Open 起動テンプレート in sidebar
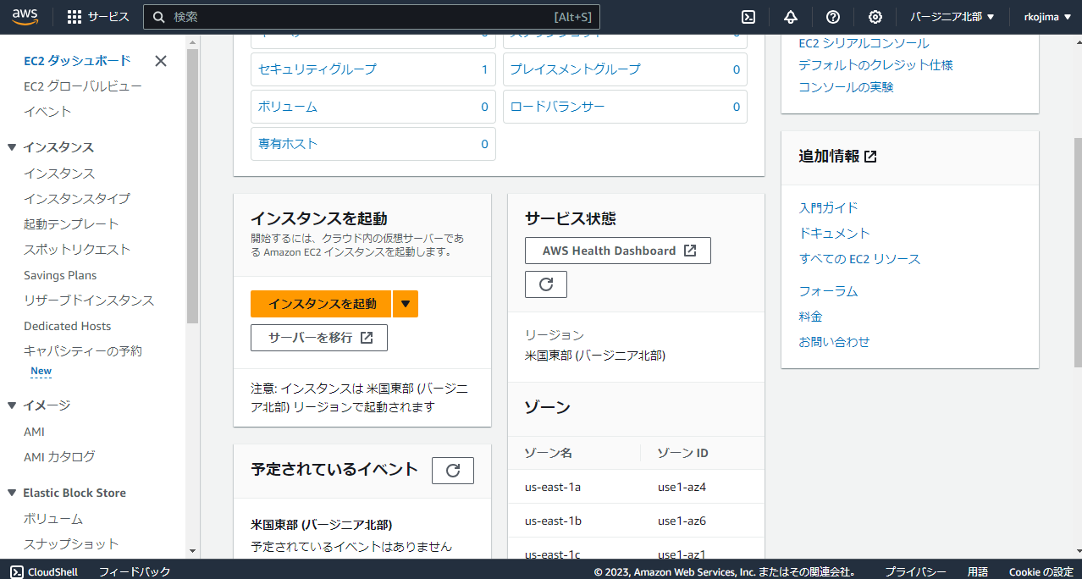The image size is (1082, 579). click(71, 224)
